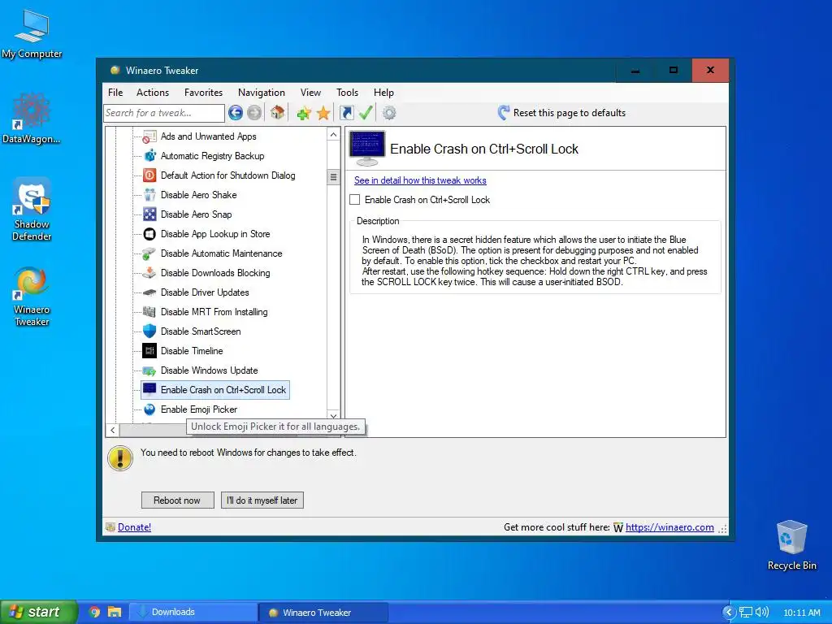Open My Computer desktop icon
Viewport: 832px width, 624px height.
(32, 32)
